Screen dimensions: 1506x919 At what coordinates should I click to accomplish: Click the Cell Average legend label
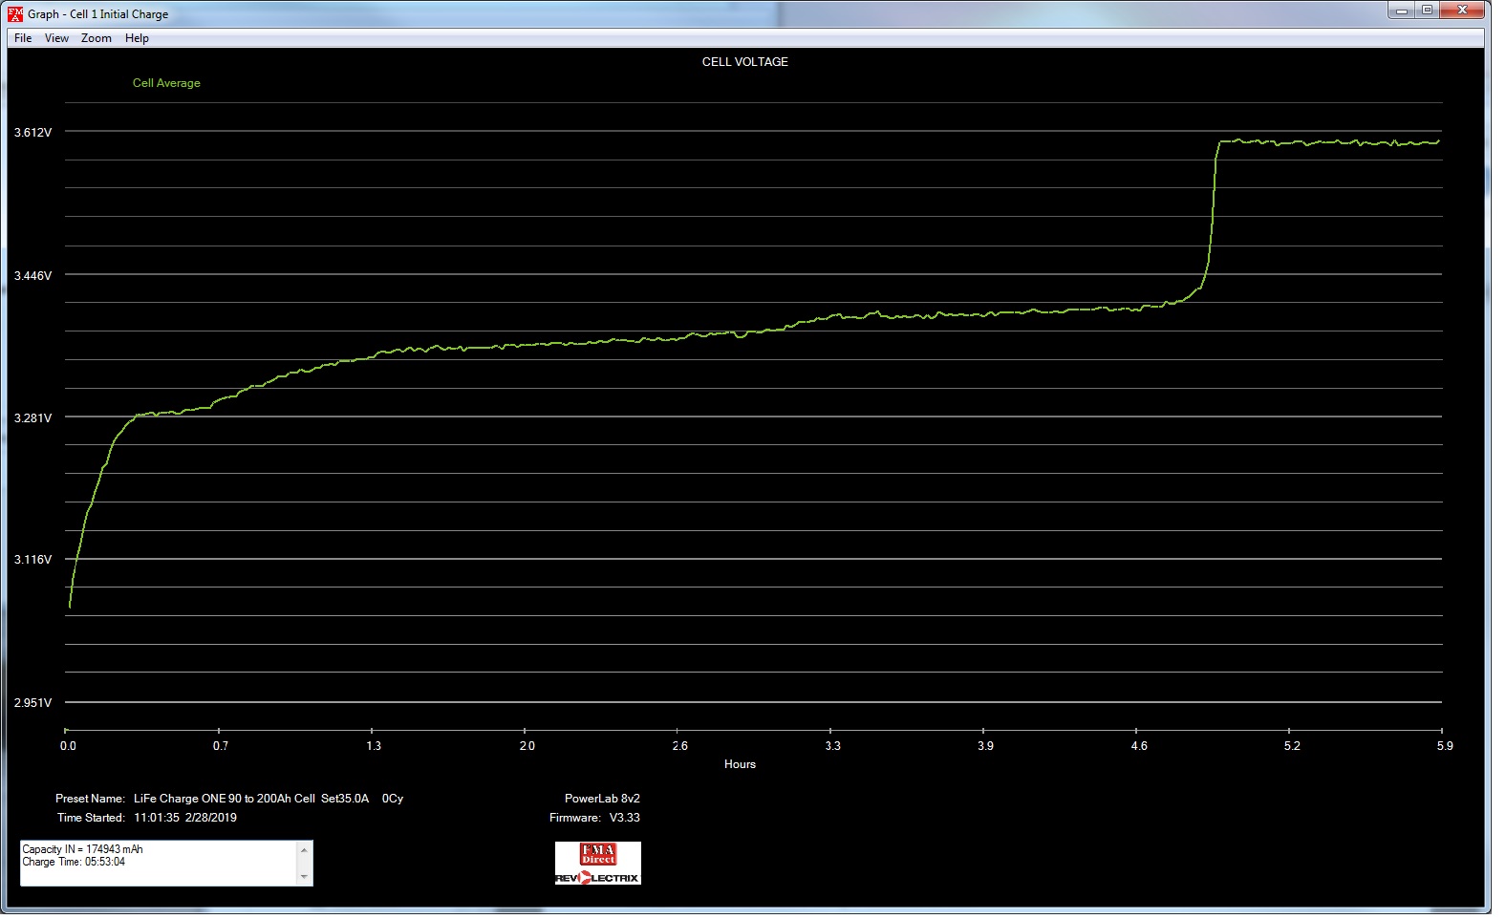point(166,83)
